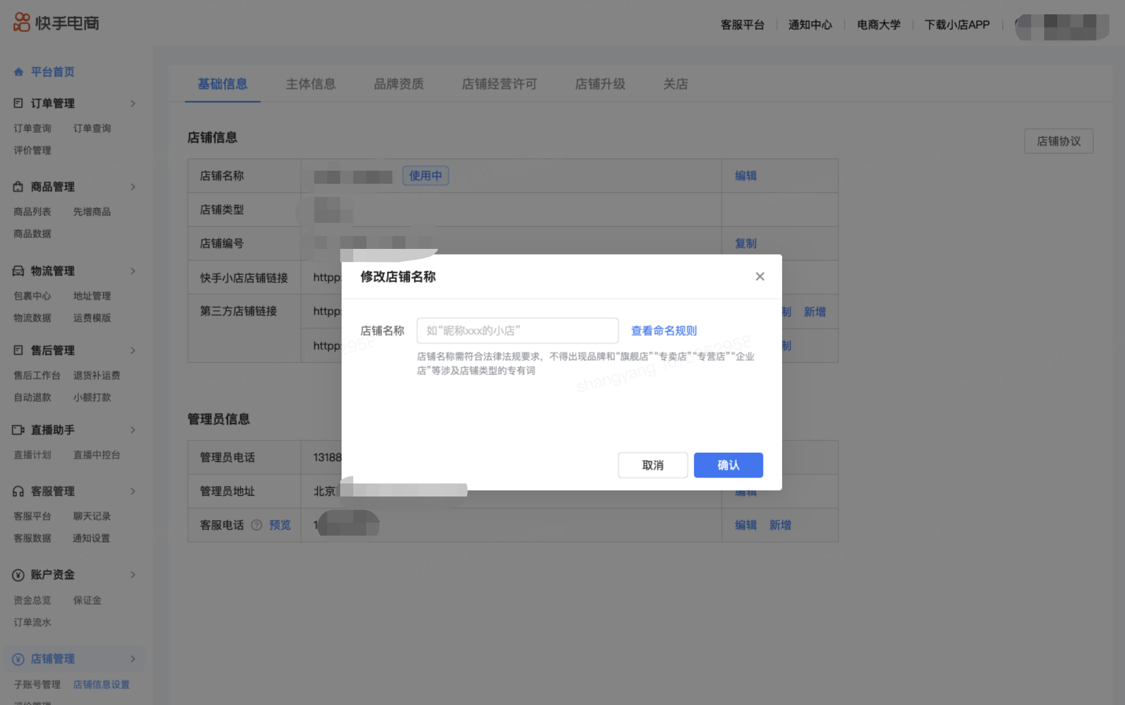
Task: Open the 品牌资质 tab
Action: (x=398, y=84)
